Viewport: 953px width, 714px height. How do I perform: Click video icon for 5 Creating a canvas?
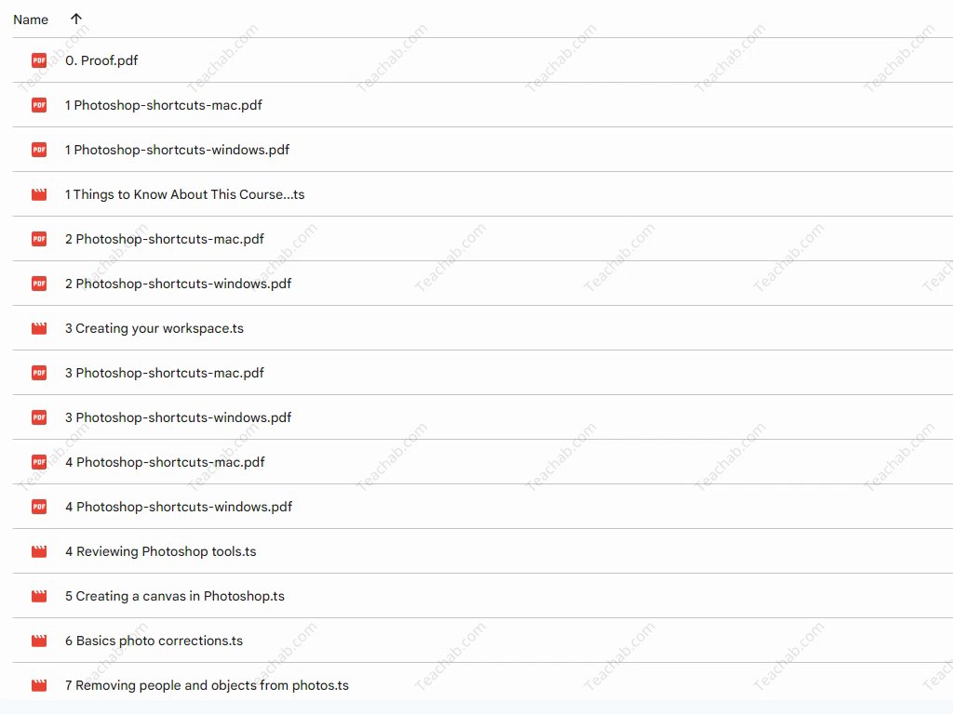pyautogui.click(x=39, y=596)
